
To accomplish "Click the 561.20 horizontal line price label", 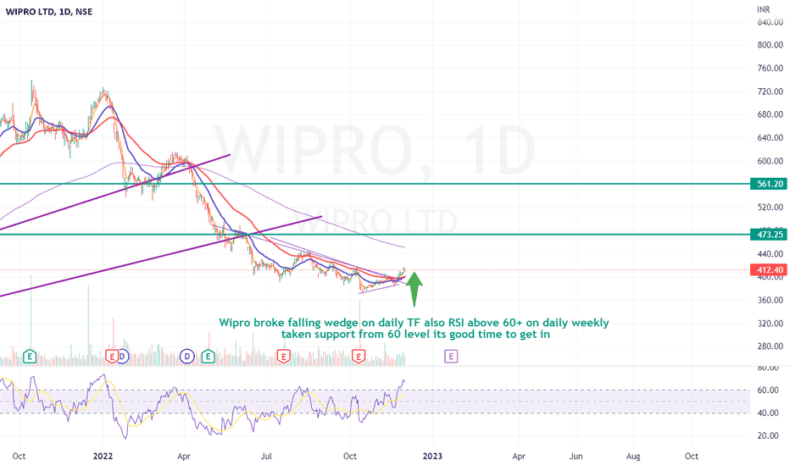I will 769,184.
